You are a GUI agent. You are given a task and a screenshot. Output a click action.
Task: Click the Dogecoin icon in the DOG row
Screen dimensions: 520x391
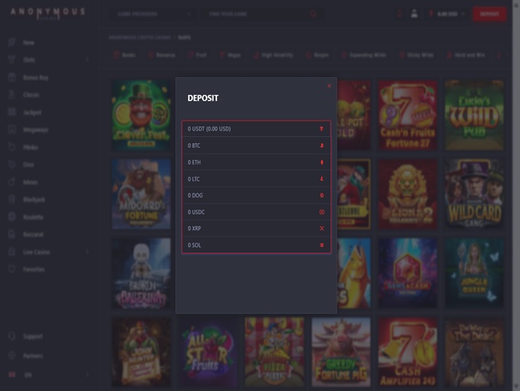click(x=322, y=196)
